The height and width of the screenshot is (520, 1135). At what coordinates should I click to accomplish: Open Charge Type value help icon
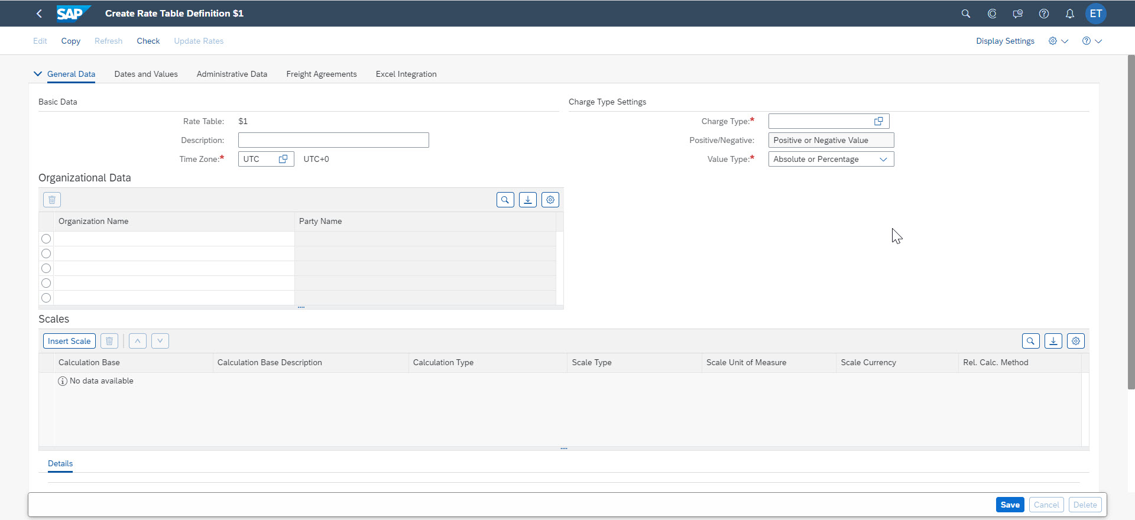tap(878, 121)
